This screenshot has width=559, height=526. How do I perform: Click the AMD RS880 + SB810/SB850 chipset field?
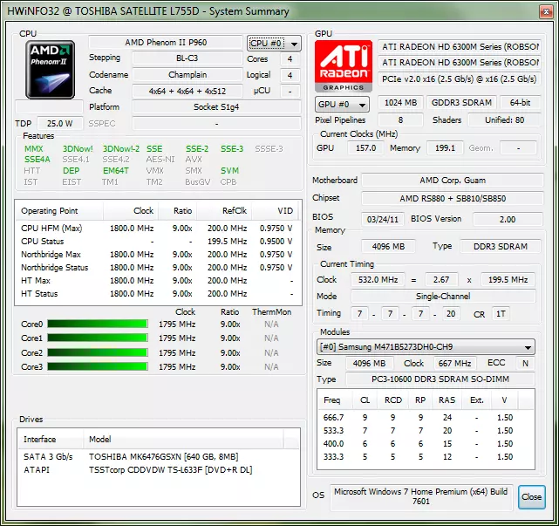[x=453, y=198]
